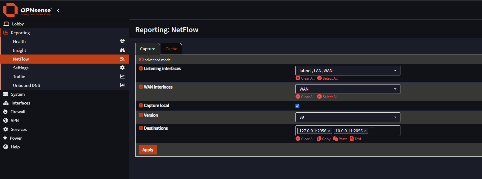
Task: Click the NetFlow feed icon
Action: pos(122,59)
